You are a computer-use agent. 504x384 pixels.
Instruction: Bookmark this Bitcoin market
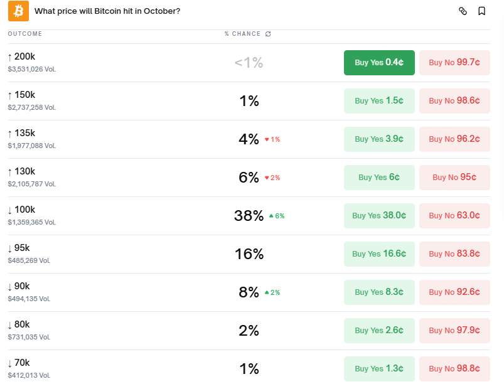(481, 11)
